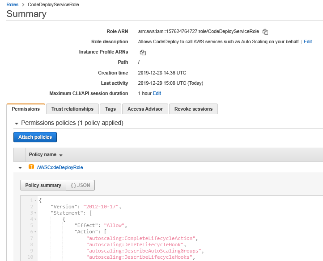Open the Trust relationships tab

pyautogui.click(x=72, y=109)
